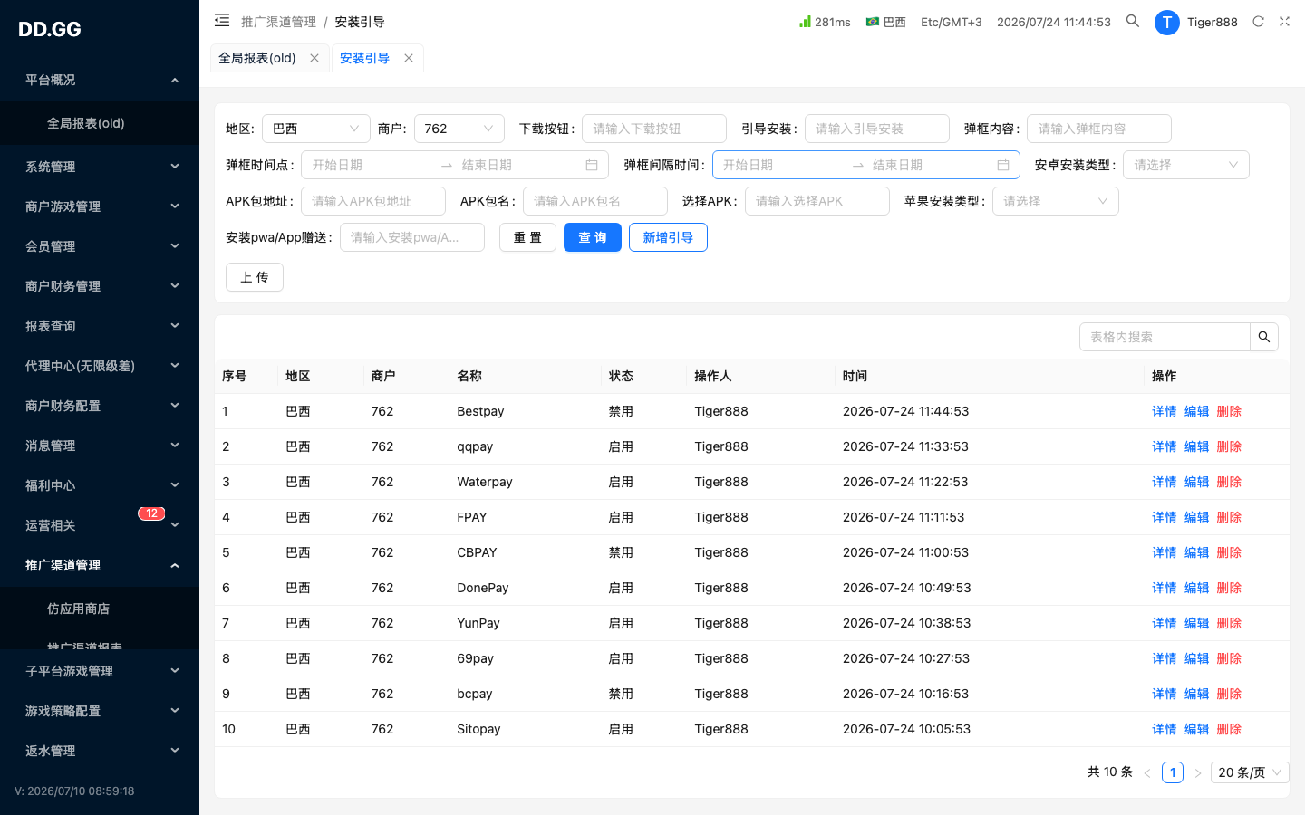This screenshot has width=1305, height=815.
Task: Click the 12 notification badge on 运营相关
Action: (x=151, y=513)
